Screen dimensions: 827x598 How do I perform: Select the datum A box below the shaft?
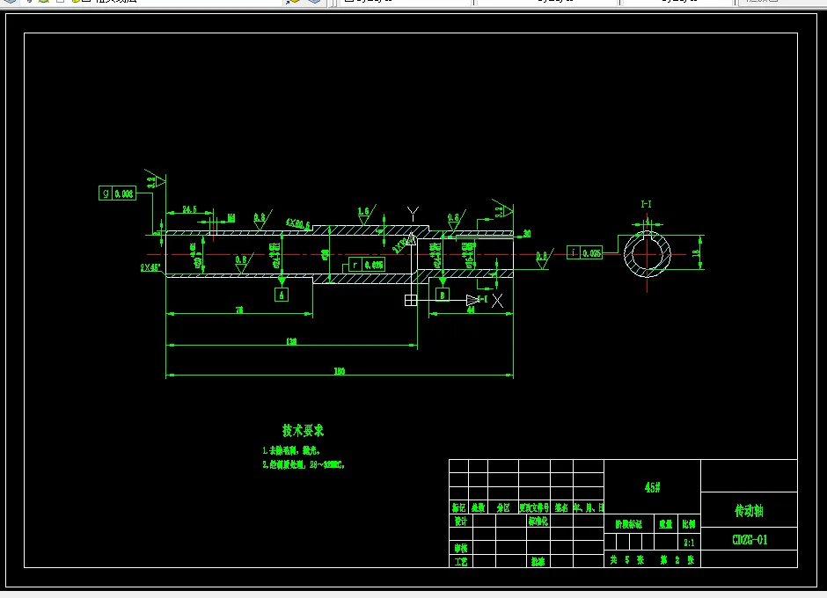pyautogui.click(x=282, y=295)
